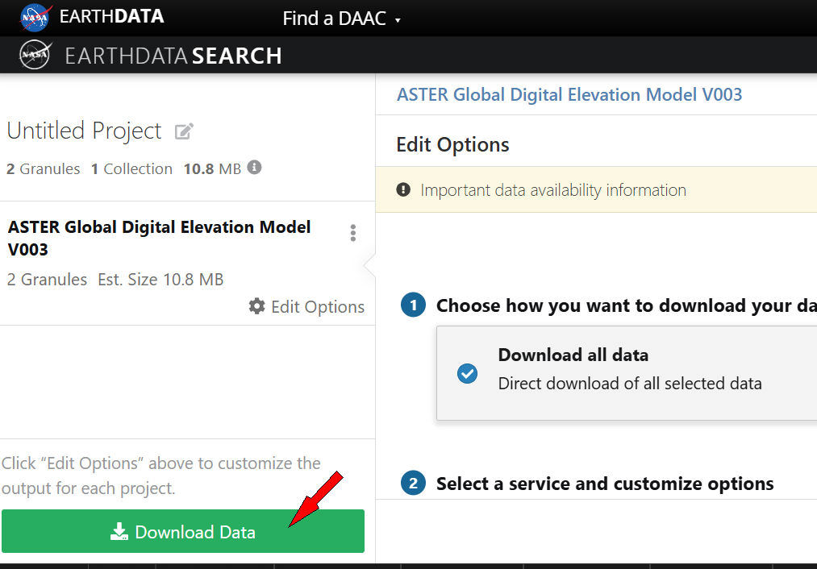
Task: Click the EARTHDATA text in the top bar
Action: pos(111,16)
